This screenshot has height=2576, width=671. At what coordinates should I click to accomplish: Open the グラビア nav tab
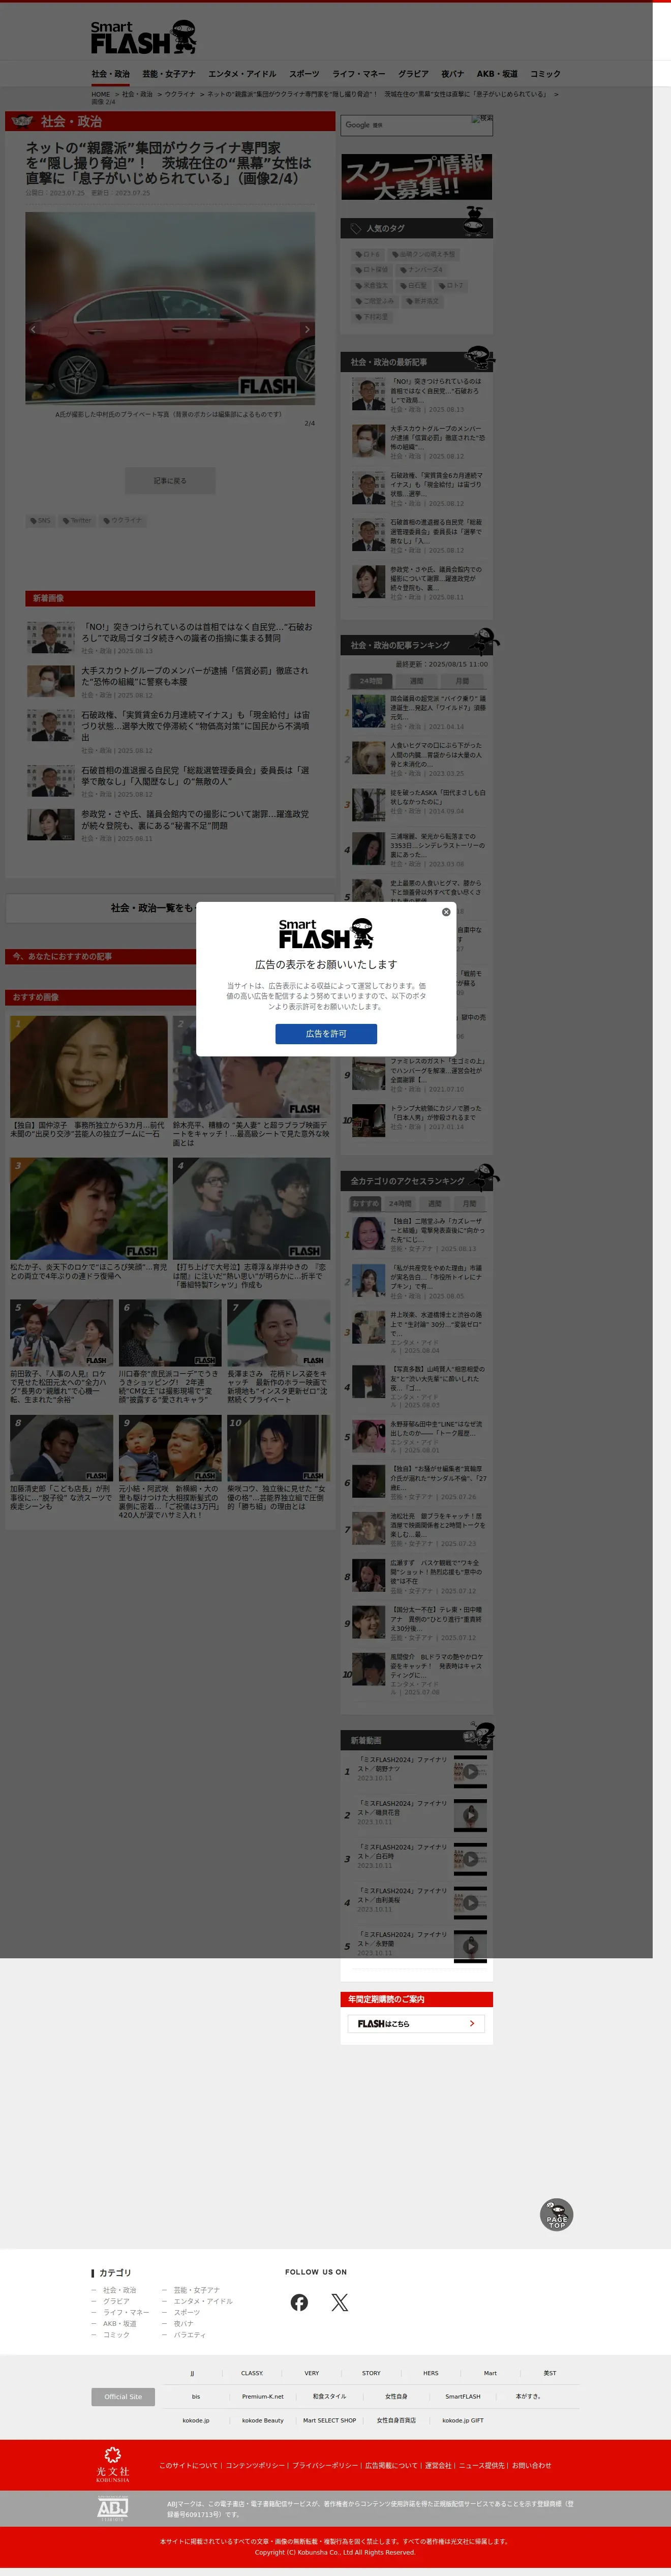(413, 74)
